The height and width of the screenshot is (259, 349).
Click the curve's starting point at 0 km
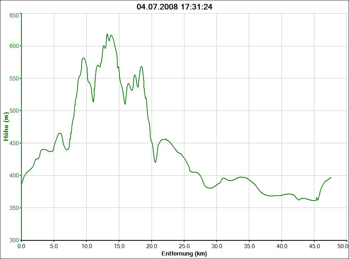pyautogui.click(x=22, y=183)
